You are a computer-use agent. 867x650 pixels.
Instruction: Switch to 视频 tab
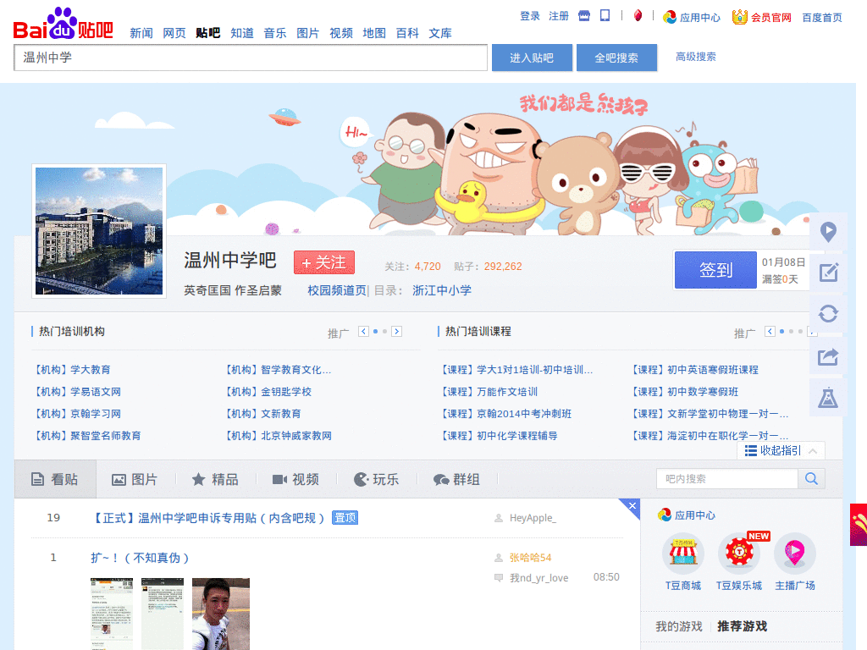pyautogui.click(x=295, y=479)
